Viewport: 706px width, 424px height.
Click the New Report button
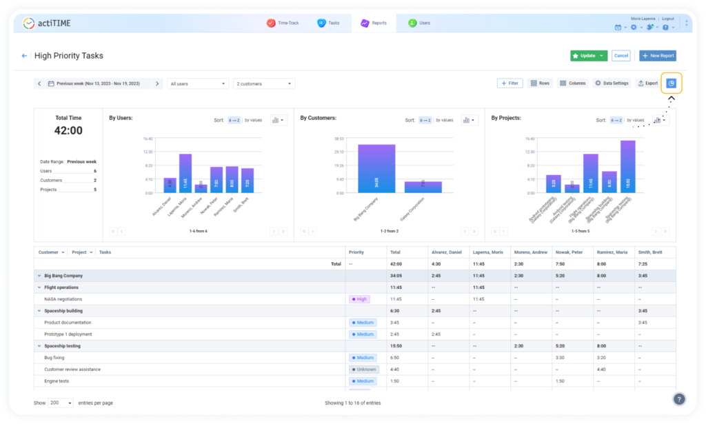click(656, 55)
